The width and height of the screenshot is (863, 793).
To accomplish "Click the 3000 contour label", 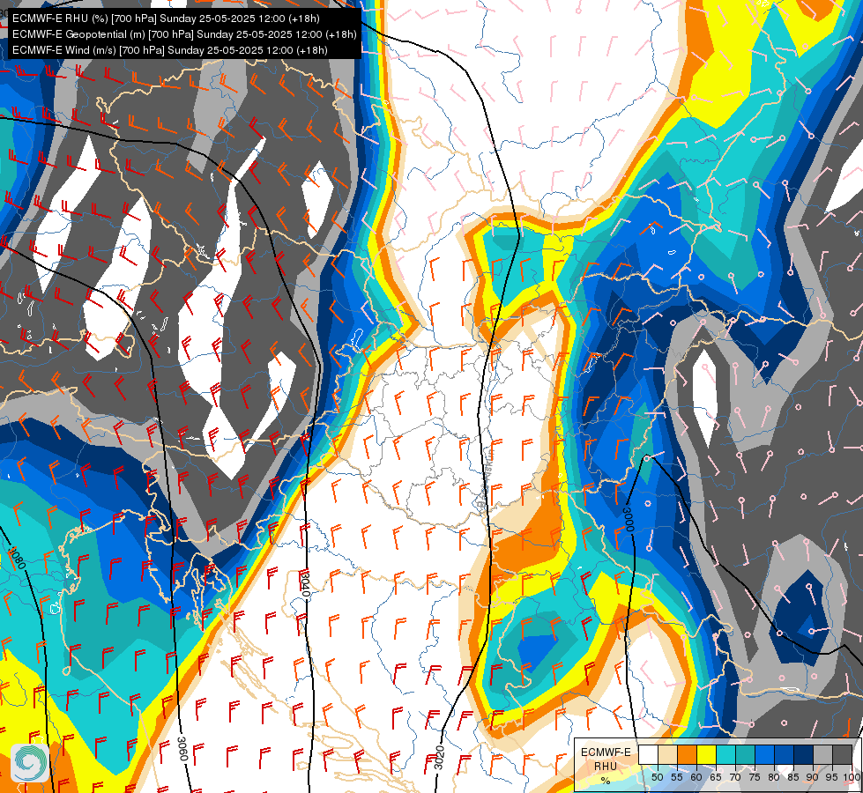I will click(628, 520).
